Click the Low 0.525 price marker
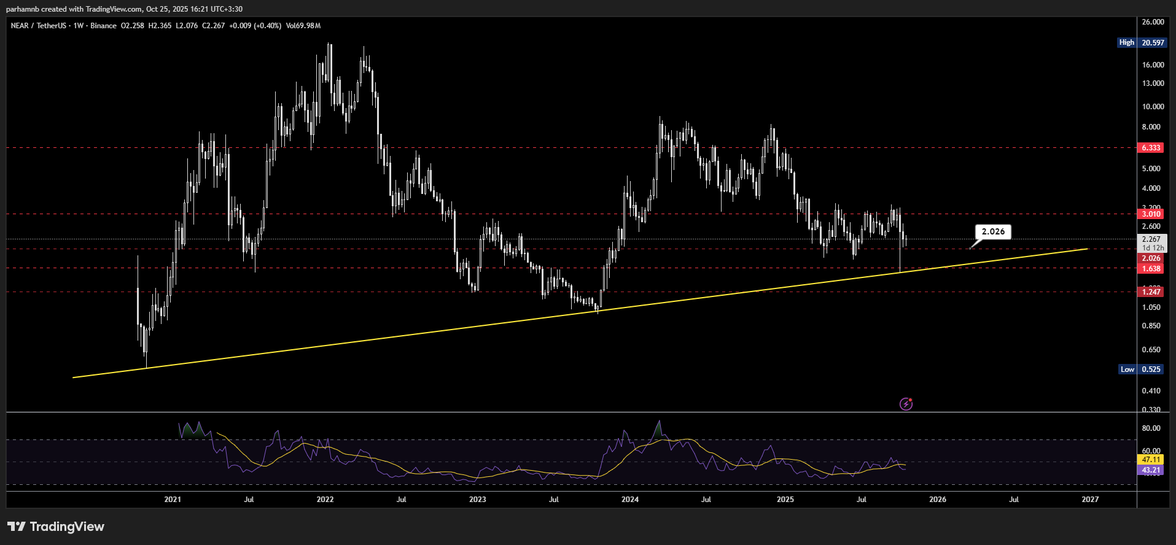Image resolution: width=1176 pixels, height=545 pixels. (x=1141, y=369)
